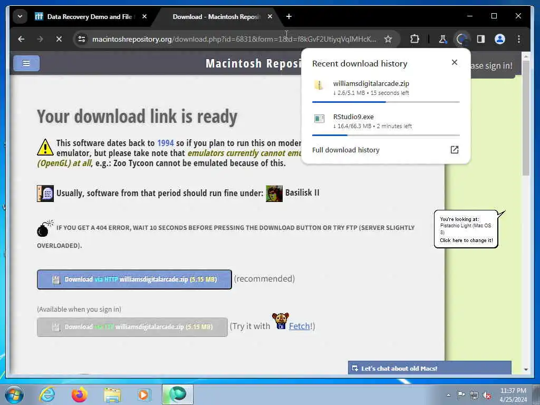The image size is (540, 405).
Task: Click the please sign in link
Action: point(492,65)
